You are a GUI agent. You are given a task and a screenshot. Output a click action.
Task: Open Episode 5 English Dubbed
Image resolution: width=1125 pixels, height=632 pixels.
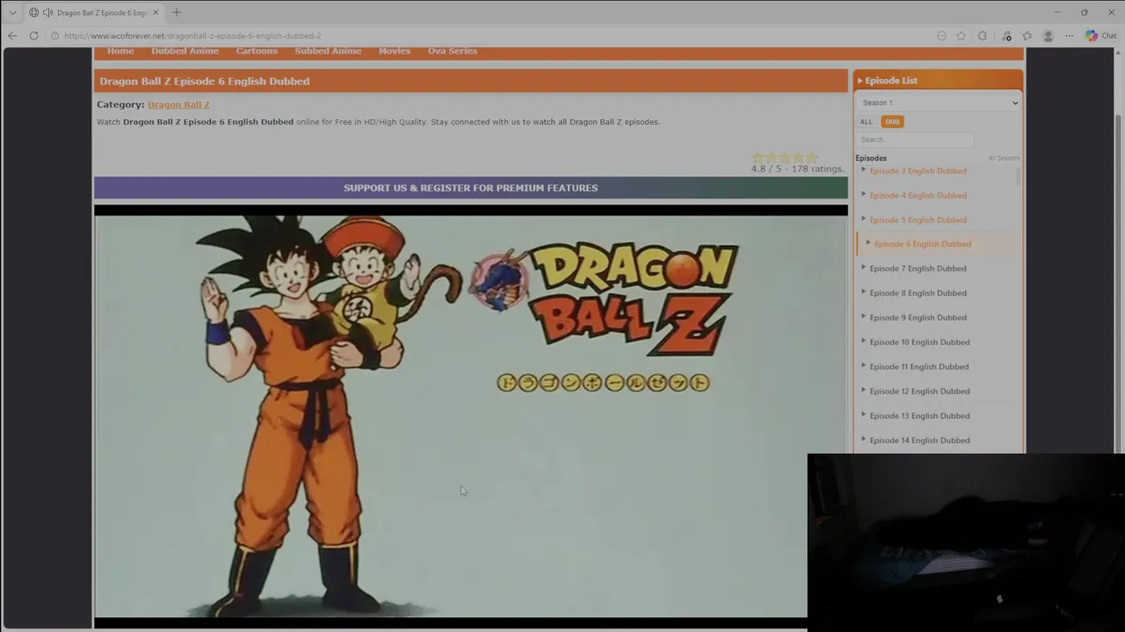pyautogui.click(x=918, y=220)
